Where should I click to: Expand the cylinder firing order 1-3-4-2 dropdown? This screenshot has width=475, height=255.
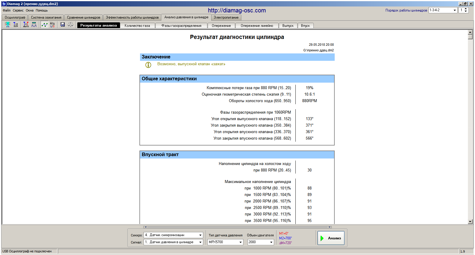point(455,10)
